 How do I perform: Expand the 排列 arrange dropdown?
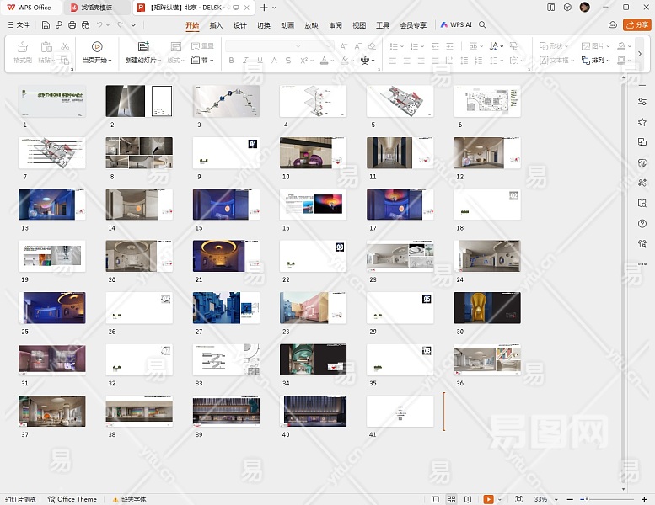[599, 61]
